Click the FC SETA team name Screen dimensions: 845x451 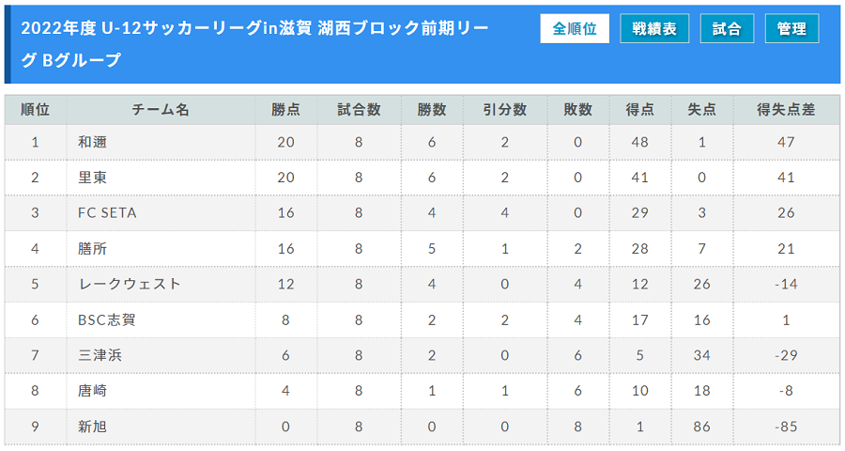(107, 213)
